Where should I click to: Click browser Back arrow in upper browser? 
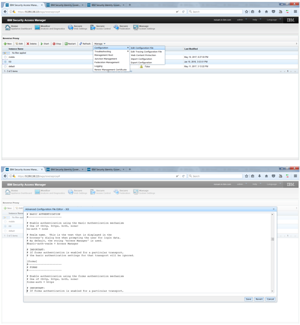5,11
